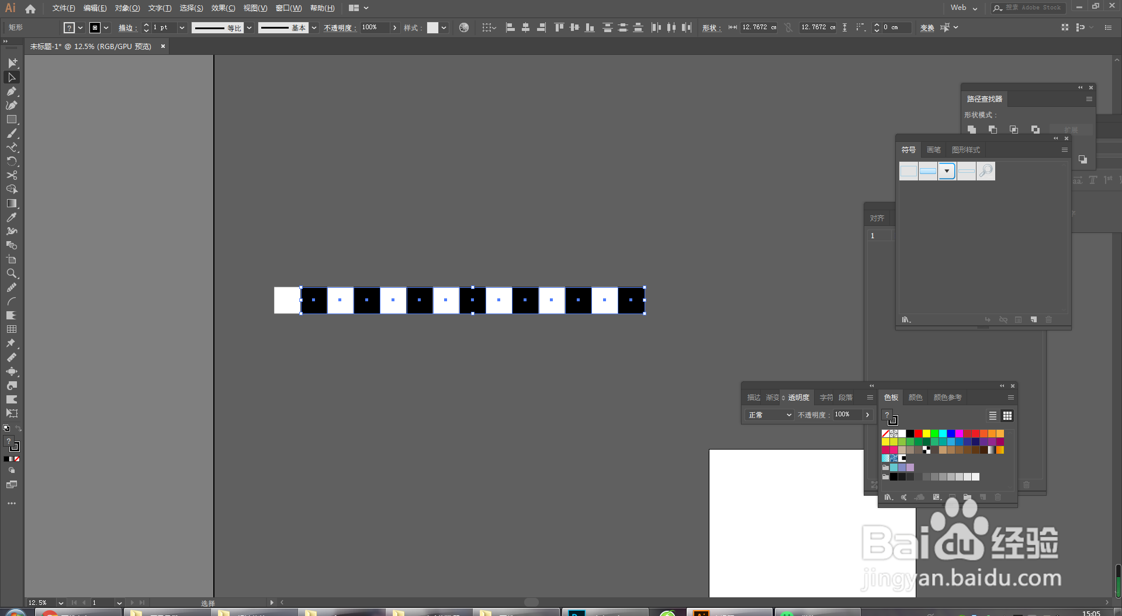Select the Zoom magnifier tool
Screen dimensions: 1122x616
point(12,273)
